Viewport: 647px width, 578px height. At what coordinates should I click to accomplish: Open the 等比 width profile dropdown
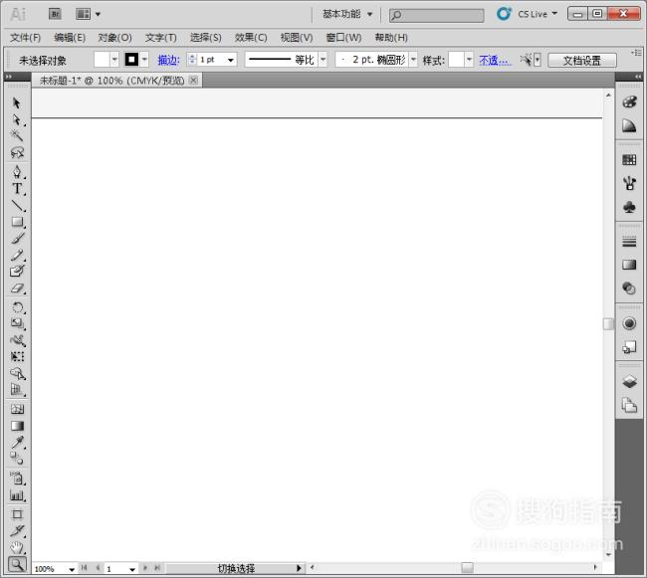[323, 60]
